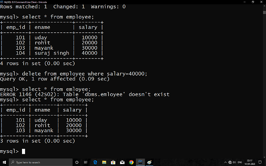
Task: Click the 'ERROR 1146 (42S02)' message line
Action: [85, 94]
